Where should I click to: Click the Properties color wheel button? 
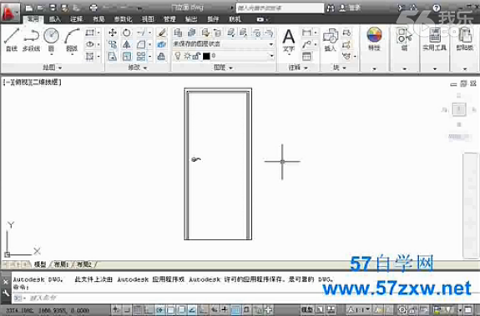click(374, 38)
